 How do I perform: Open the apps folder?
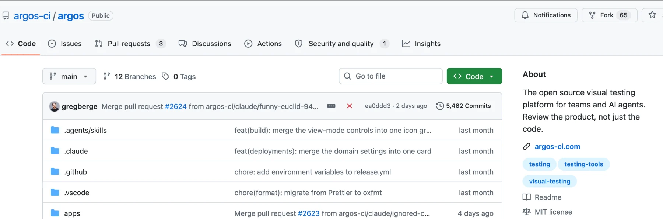pyautogui.click(x=72, y=213)
